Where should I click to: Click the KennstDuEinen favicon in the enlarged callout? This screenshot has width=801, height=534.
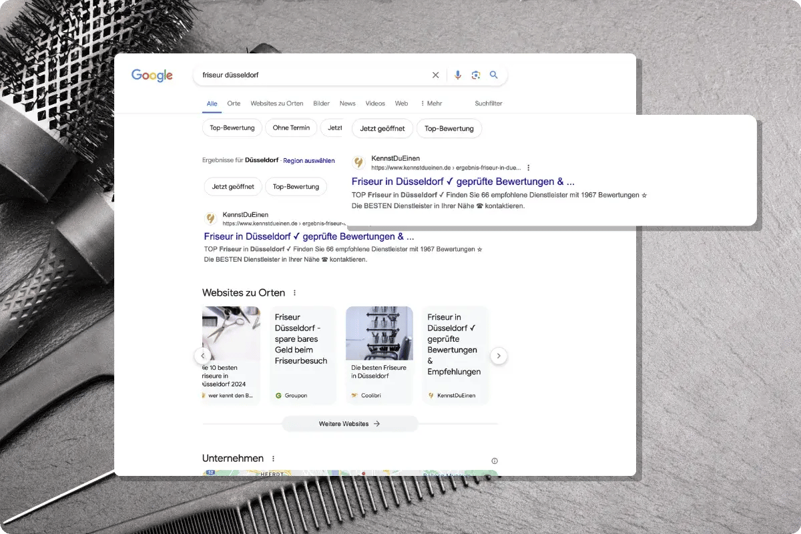point(359,163)
